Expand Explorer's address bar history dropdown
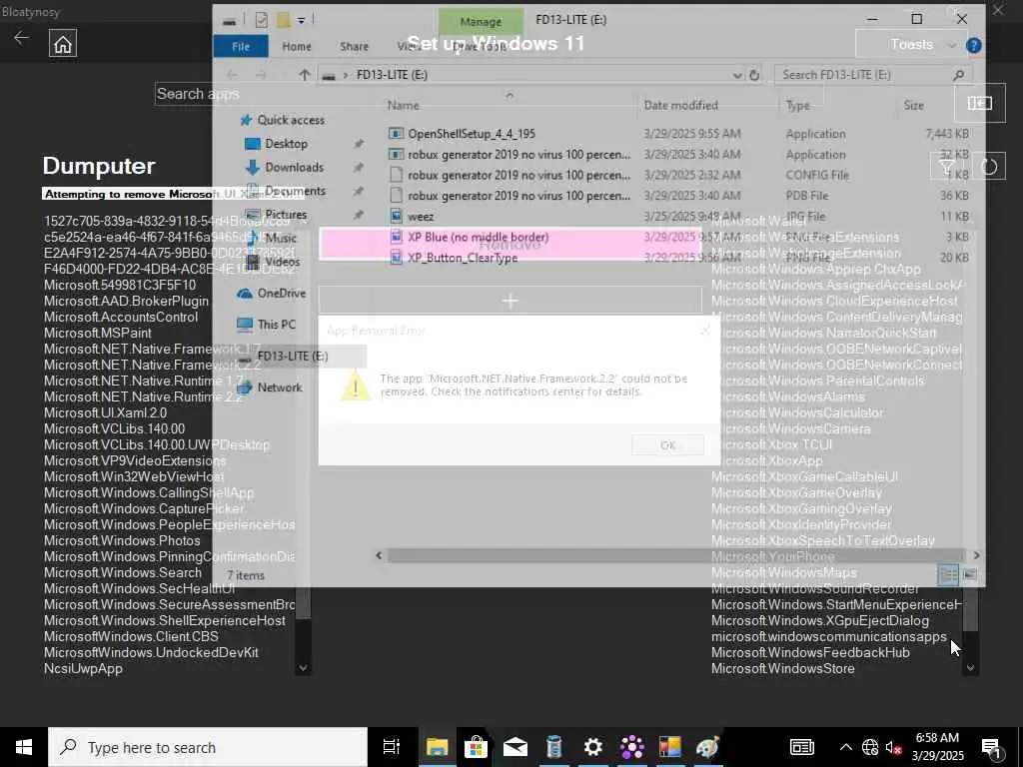This screenshot has height=767, width=1023. pos(737,75)
